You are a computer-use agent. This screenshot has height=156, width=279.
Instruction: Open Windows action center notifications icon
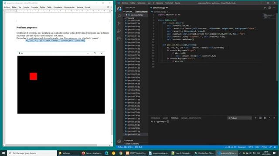pos(274,153)
